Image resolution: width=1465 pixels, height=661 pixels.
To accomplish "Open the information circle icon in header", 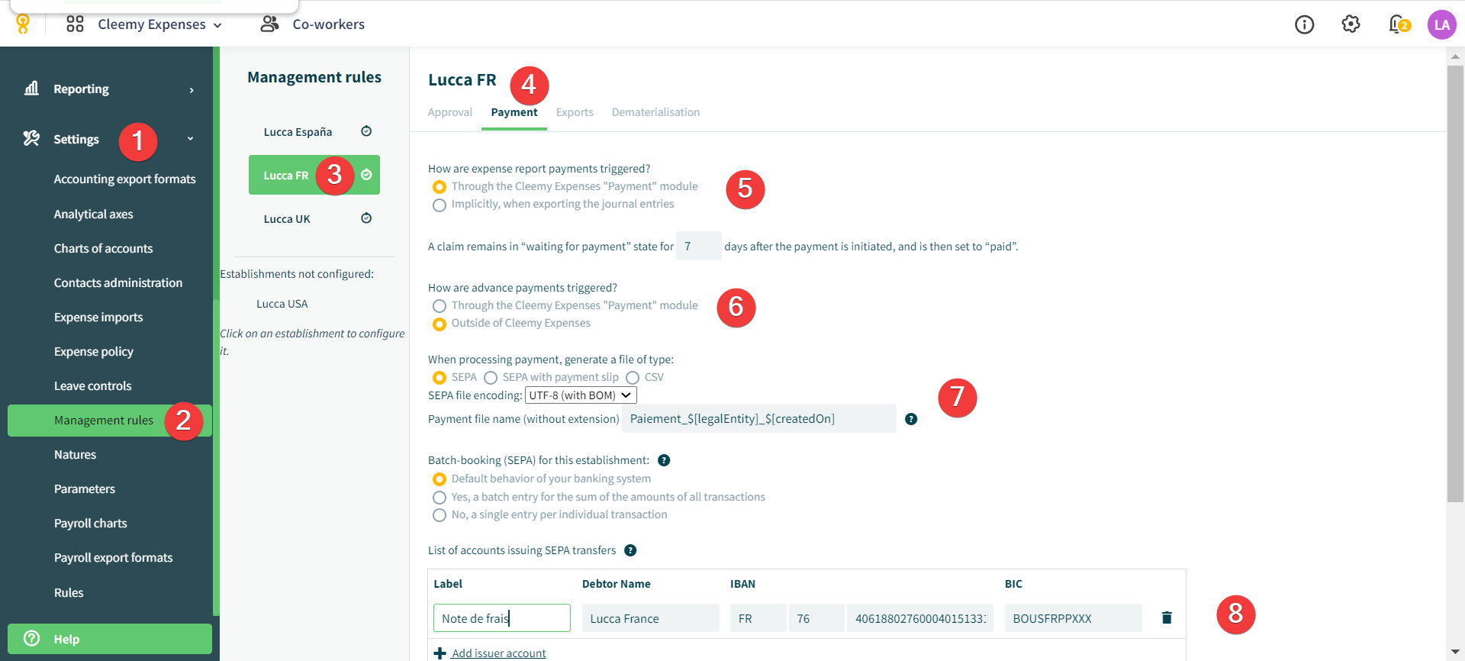I will 1305,25.
